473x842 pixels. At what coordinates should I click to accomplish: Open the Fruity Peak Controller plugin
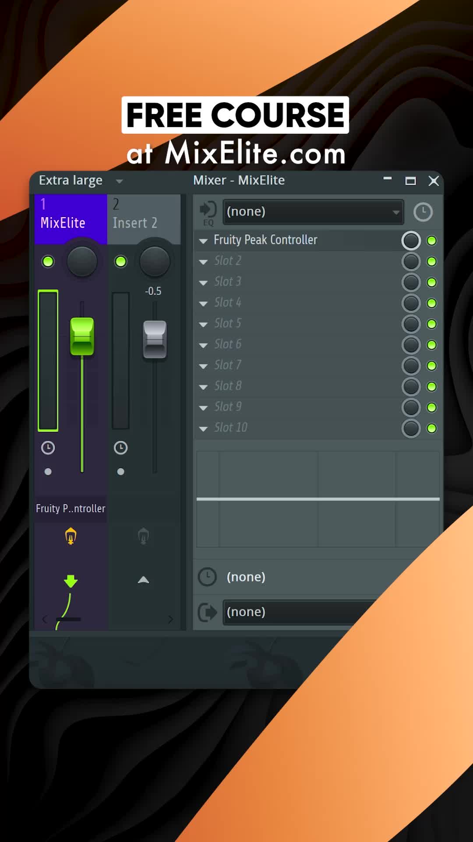[265, 240]
